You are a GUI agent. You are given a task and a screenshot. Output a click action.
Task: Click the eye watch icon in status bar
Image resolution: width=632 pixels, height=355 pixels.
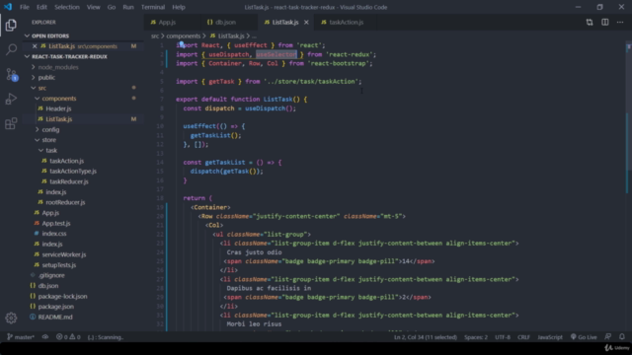[x=45, y=337]
